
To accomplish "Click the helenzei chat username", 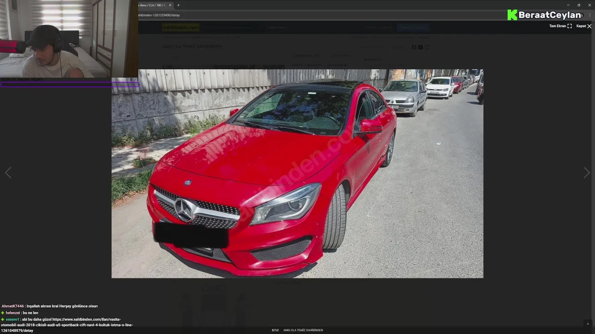I will click(x=13, y=313).
